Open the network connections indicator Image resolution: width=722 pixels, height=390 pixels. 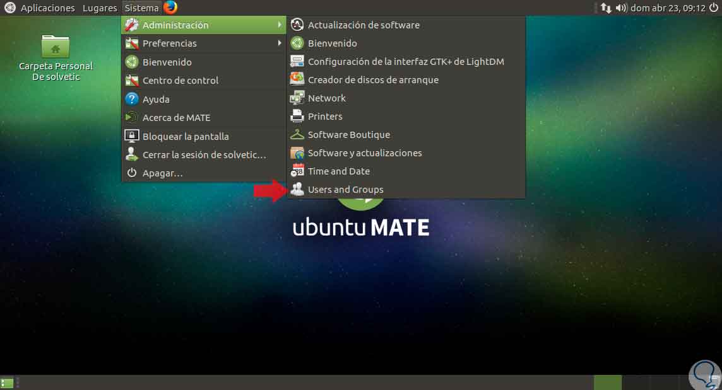tap(606, 8)
